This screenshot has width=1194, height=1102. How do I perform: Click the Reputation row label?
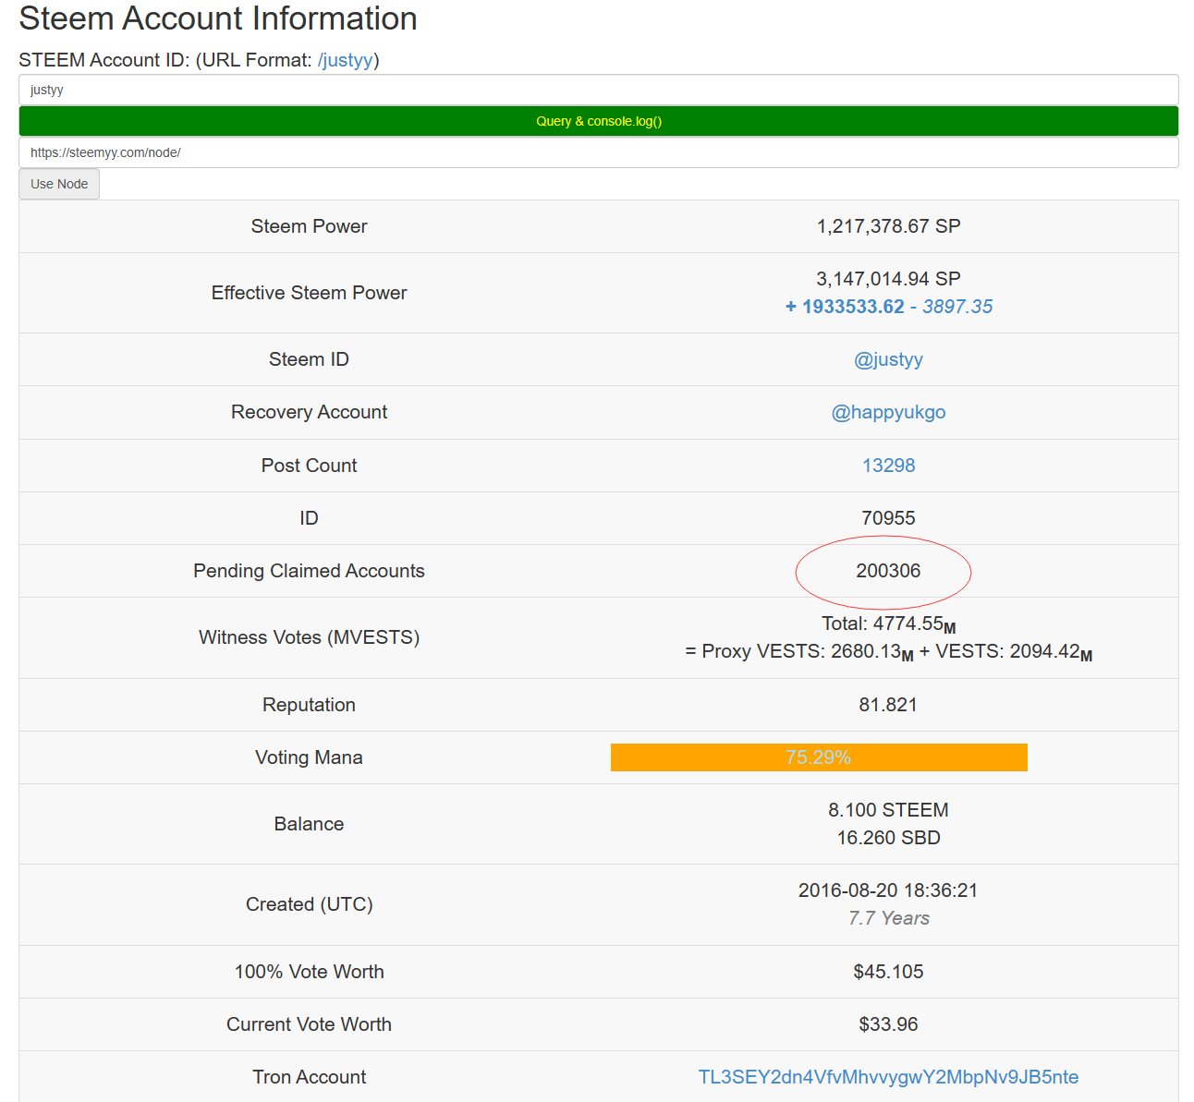tap(309, 705)
